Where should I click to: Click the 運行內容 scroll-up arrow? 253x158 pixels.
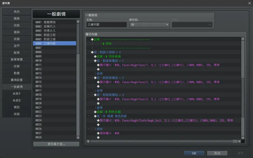tap(243, 39)
